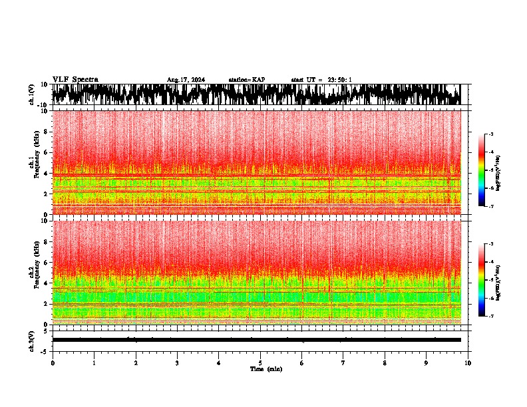Click time axis tick label "2"
Image resolution: width=527 pixels, height=407 pixels.
click(136, 363)
